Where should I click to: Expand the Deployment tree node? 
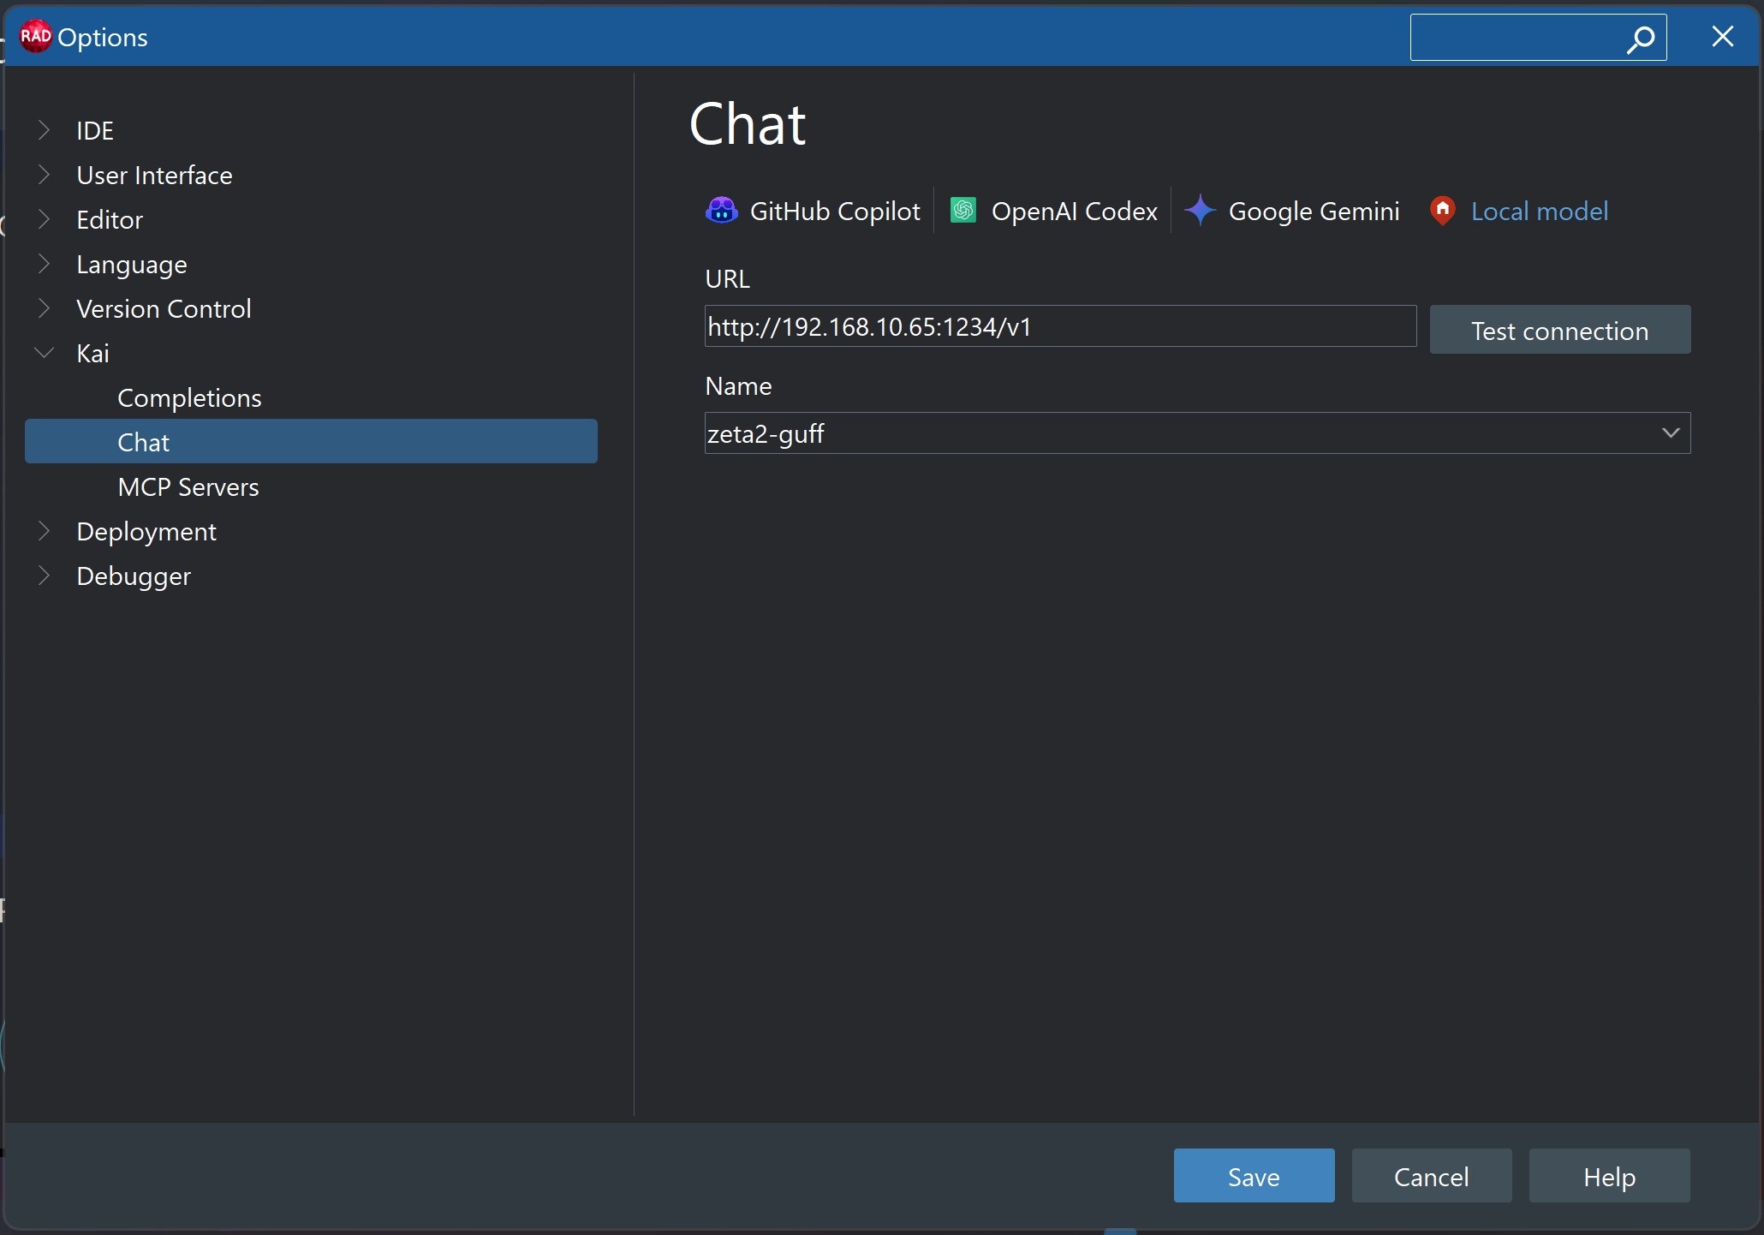[x=45, y=531]
